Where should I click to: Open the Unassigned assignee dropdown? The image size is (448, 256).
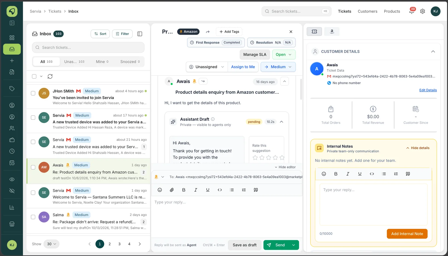point(207,67)
